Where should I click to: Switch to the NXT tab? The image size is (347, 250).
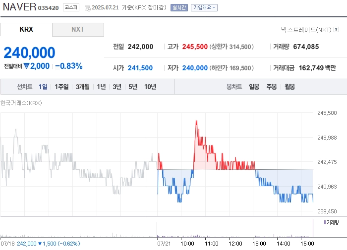click(x=78, y=29)
